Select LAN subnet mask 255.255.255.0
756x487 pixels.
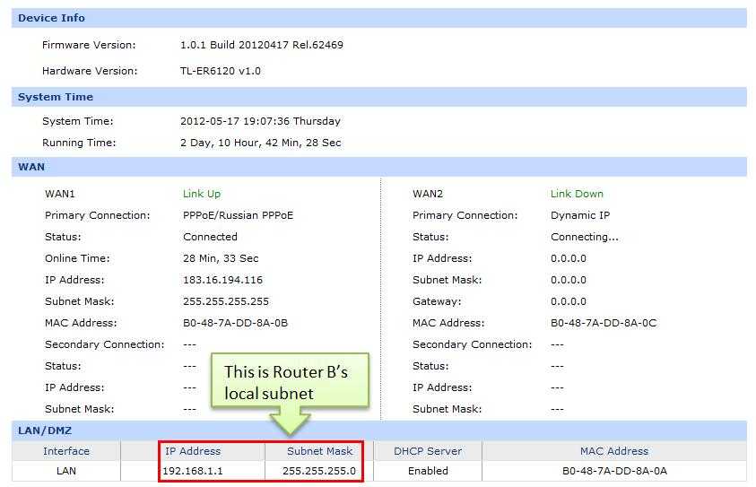(x=319, y=471)
